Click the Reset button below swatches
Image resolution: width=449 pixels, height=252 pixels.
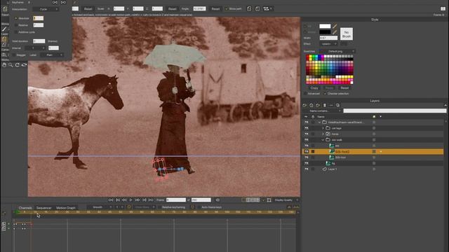(344, 88)
